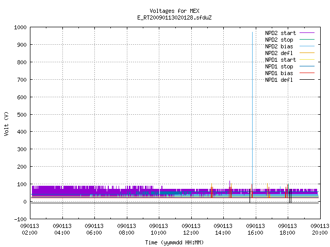The width and height of the screenshot is (330, 247).
Task: Click the -100 y-axis tick label
Action: point(20,219)
